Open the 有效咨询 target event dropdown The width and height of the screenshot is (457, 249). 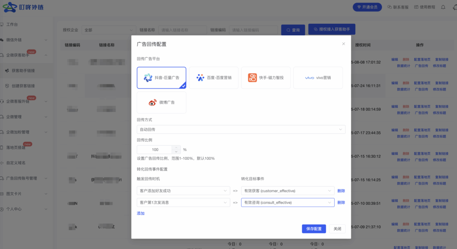pos(287,202)
